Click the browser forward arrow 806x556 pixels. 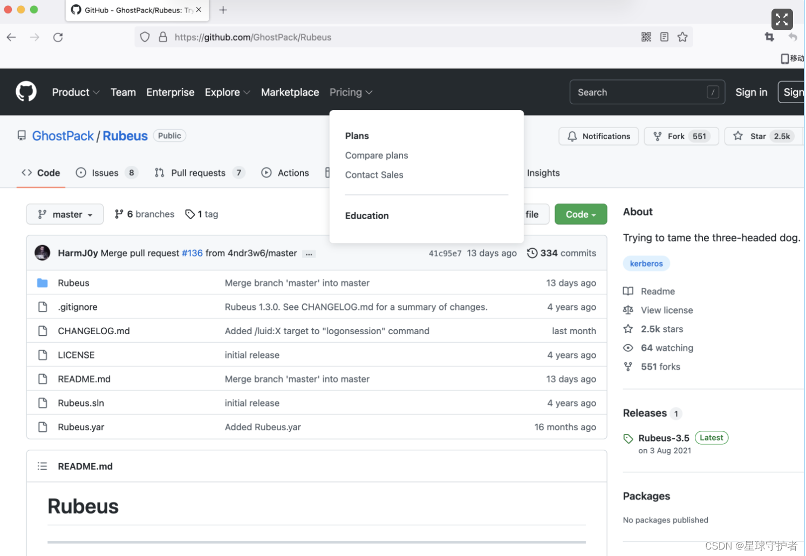[x=35, y=37]
